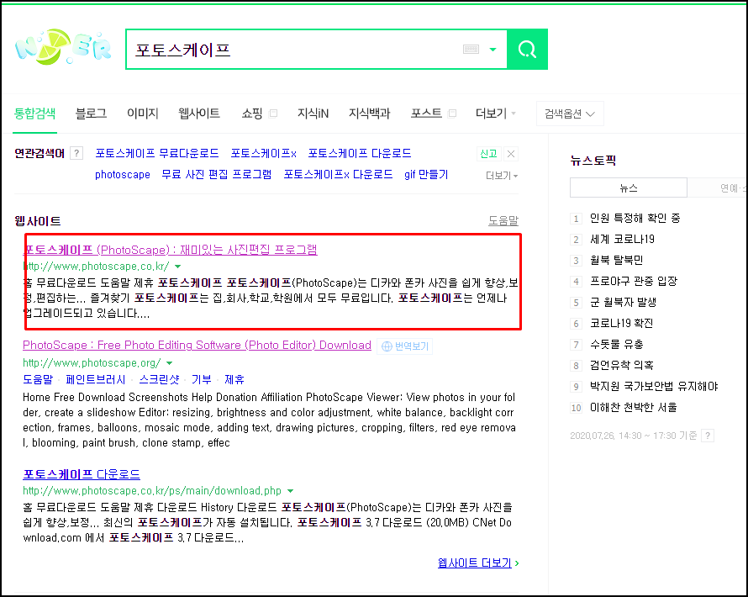Open news topic 코로나19 확진

(x=622, y=323)
